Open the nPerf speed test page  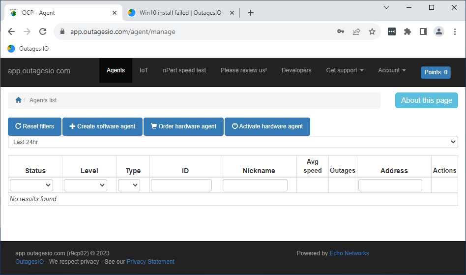click(x=184, y=70)
